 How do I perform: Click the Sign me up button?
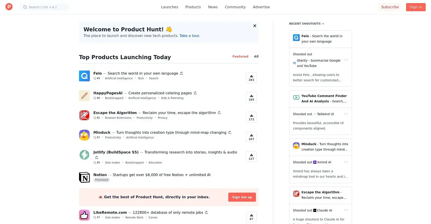pyautogui.click(x=242, y=197)
